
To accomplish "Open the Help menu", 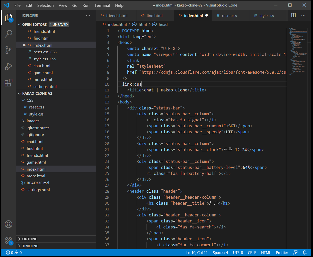I will coord(119,5).
